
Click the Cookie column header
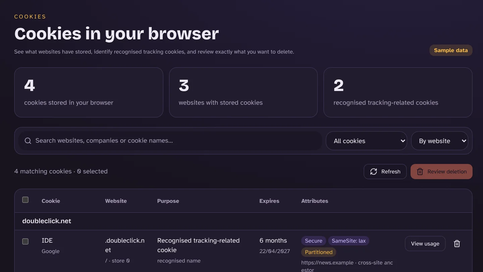point(51,201)
